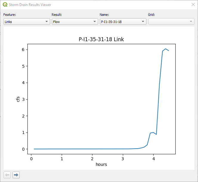Go to the next result with the right arrow
The image size is (198, 182).
coord(16,175)
